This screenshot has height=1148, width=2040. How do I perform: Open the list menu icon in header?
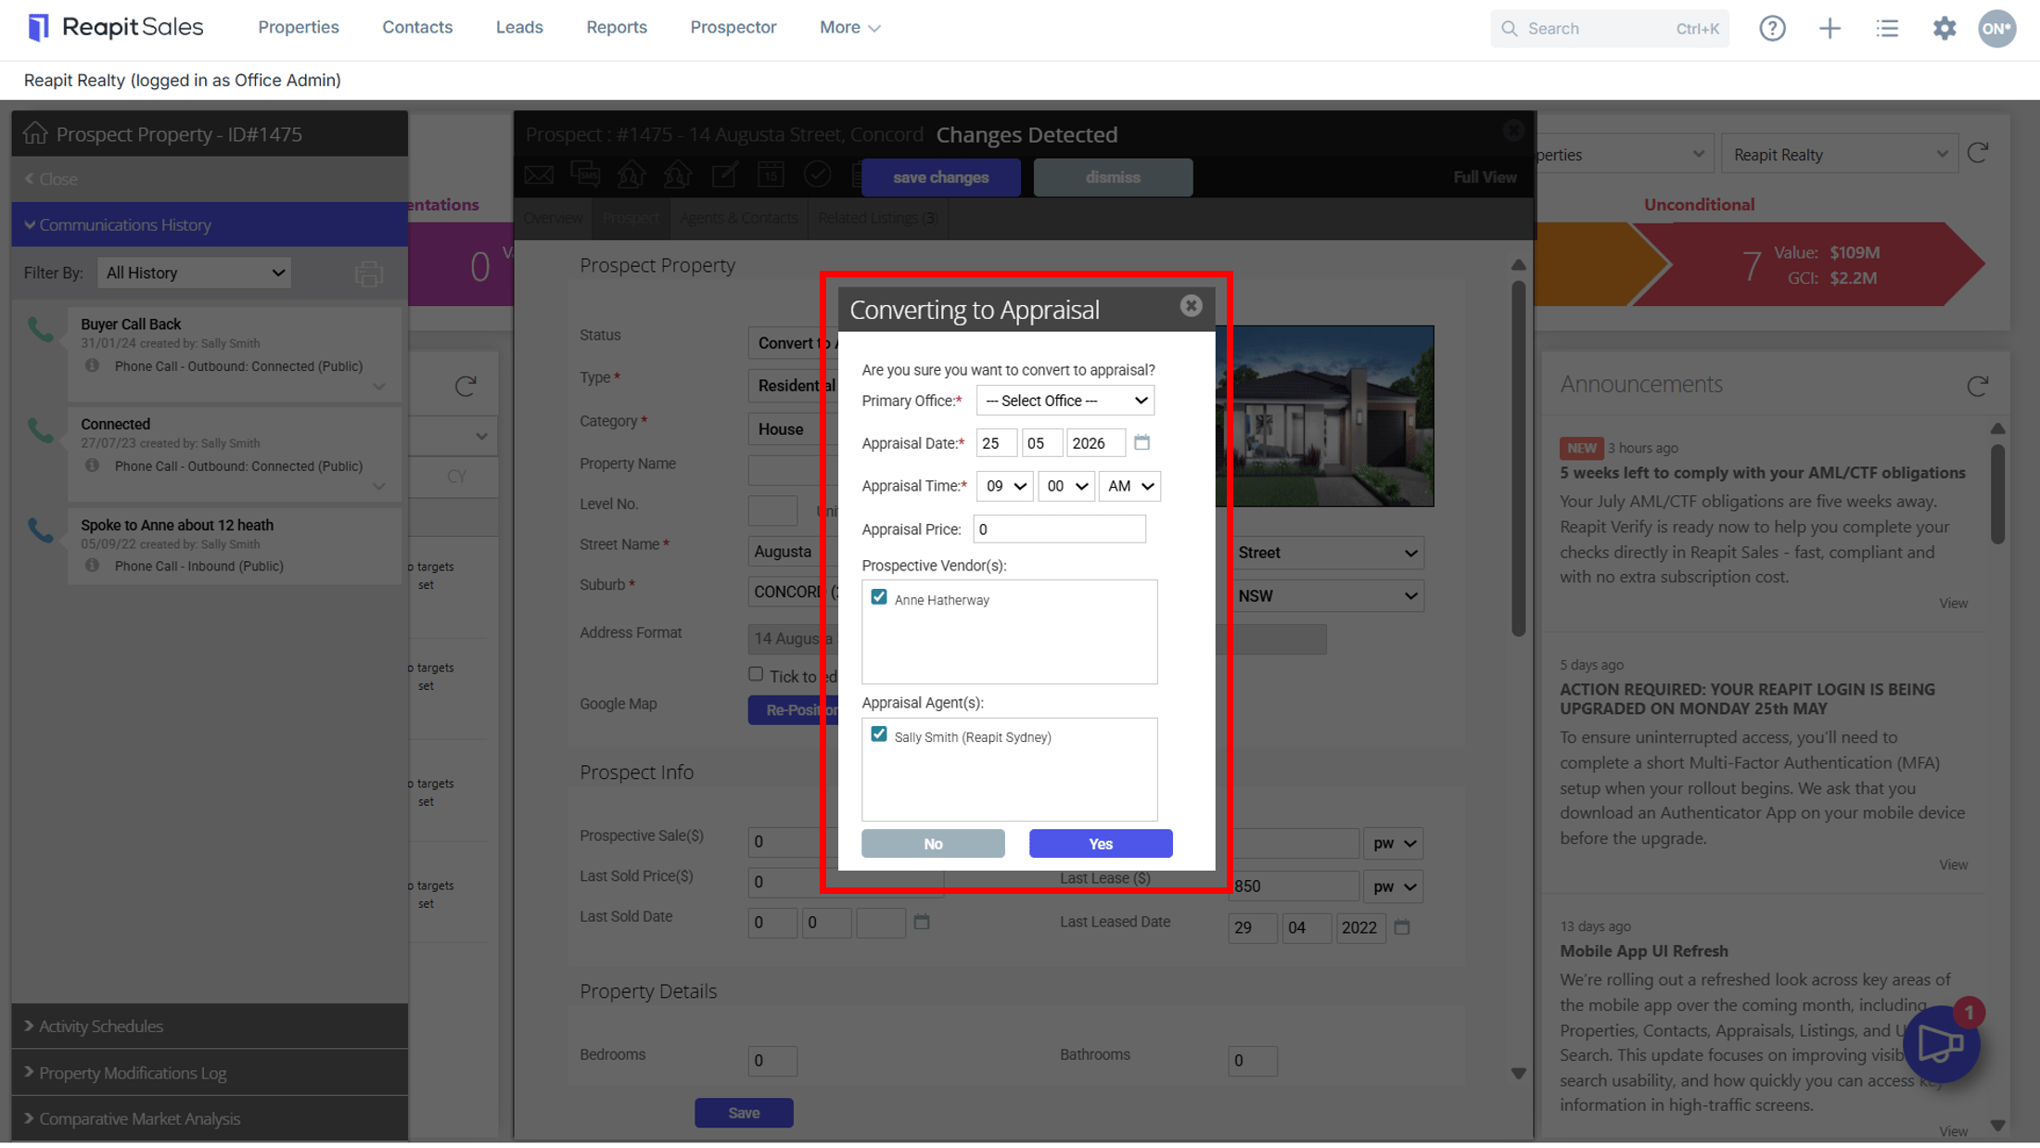(1887, 28)
